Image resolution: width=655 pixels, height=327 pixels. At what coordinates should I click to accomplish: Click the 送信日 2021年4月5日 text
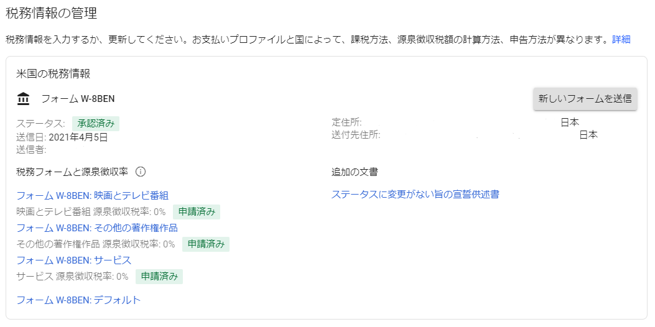tap(62, 137)
